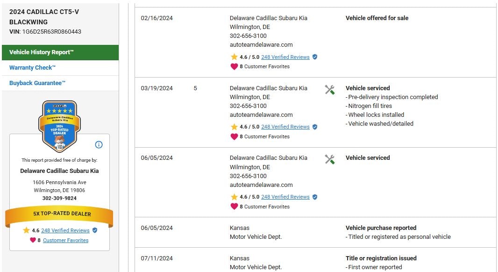
Task: Click the heart icon in sidebar dealer card
Action: coord(33,240)
